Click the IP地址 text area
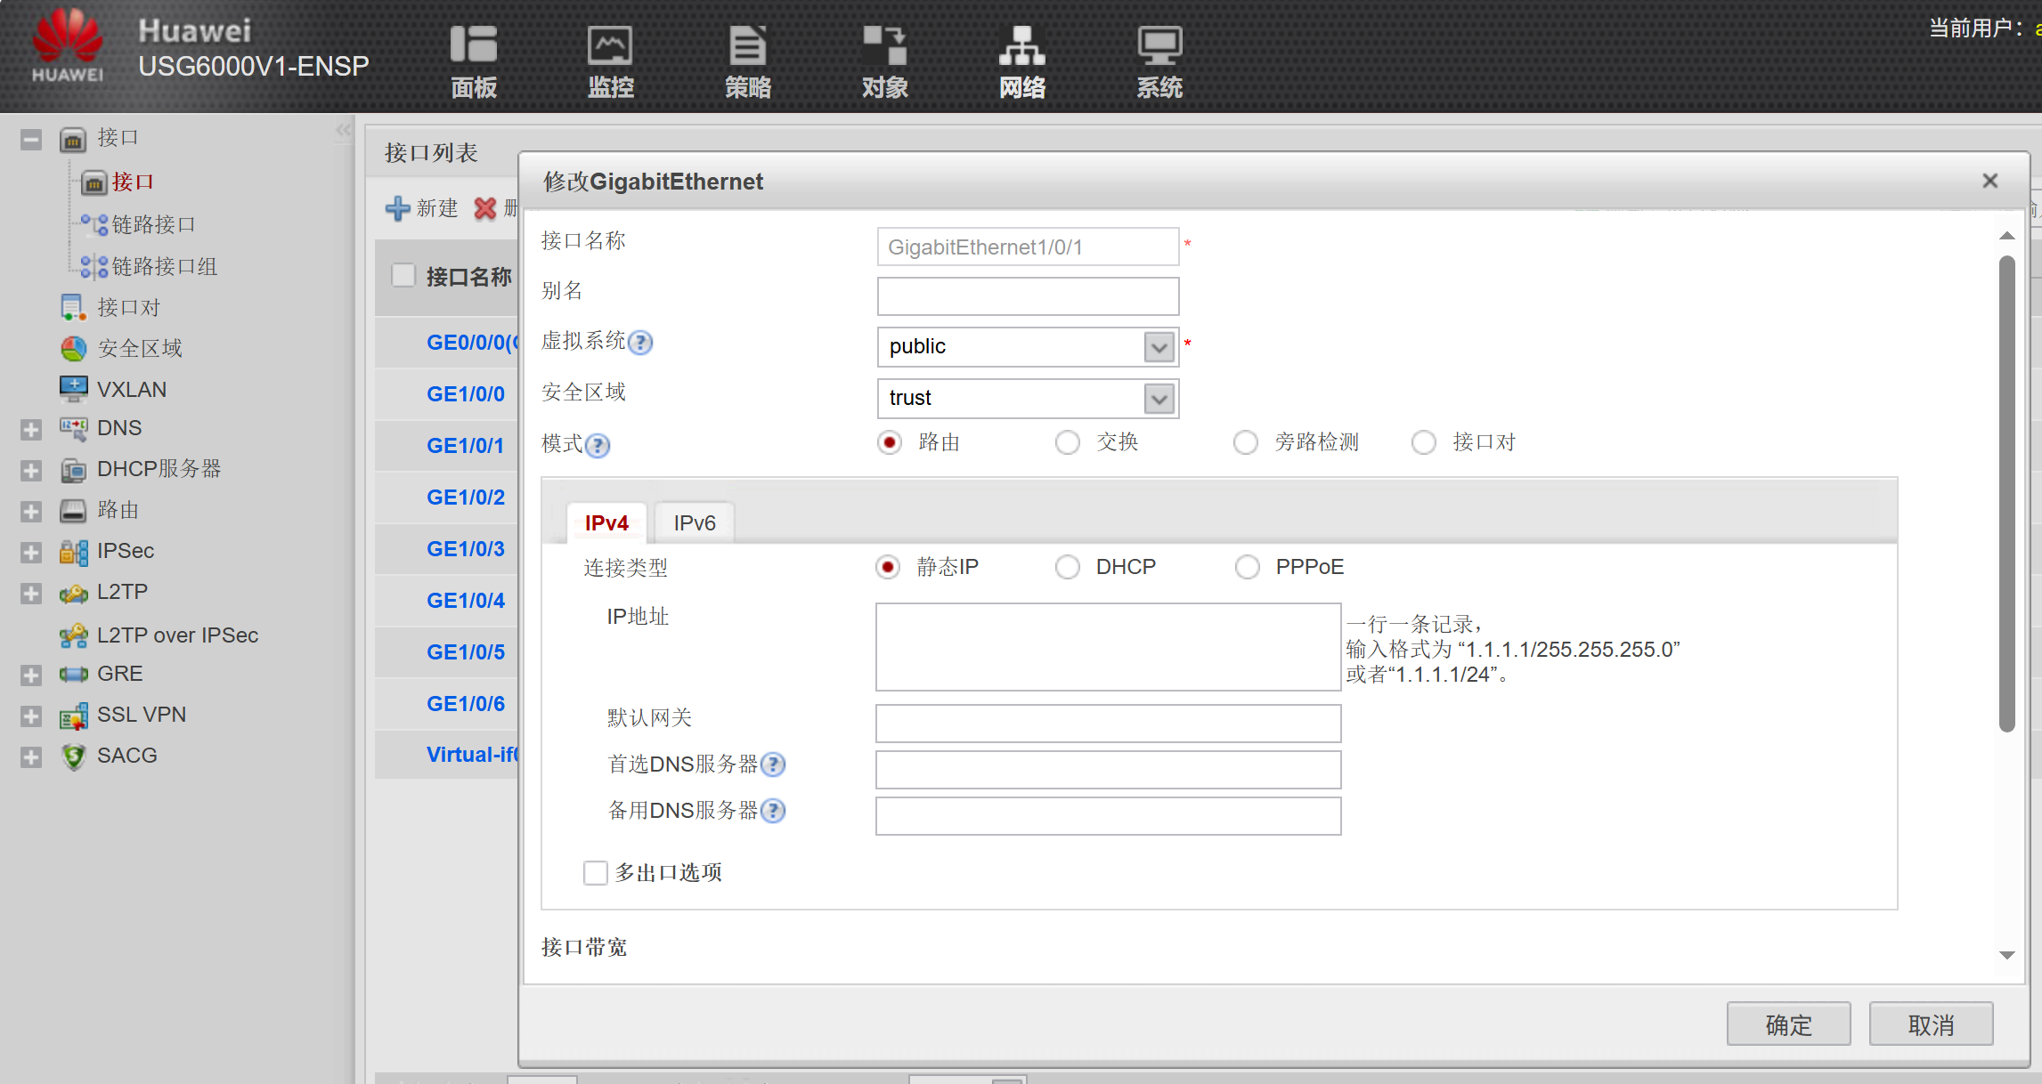The image size is (2042, 1084). pos(1108,647)
